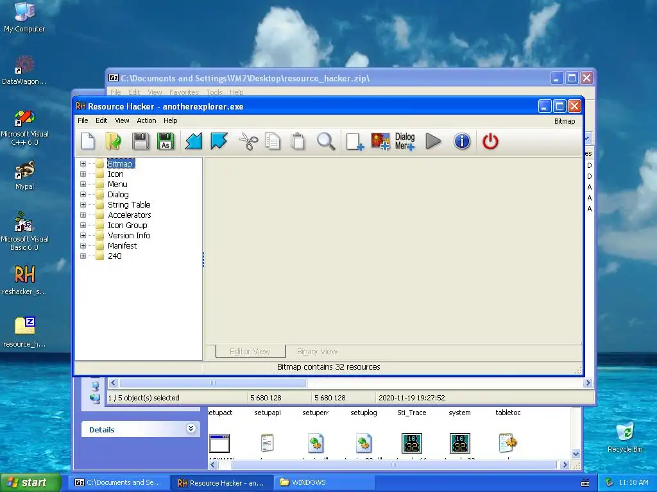
Task: Expand the Bitmap tree node
Action: [x=83, y=163]
